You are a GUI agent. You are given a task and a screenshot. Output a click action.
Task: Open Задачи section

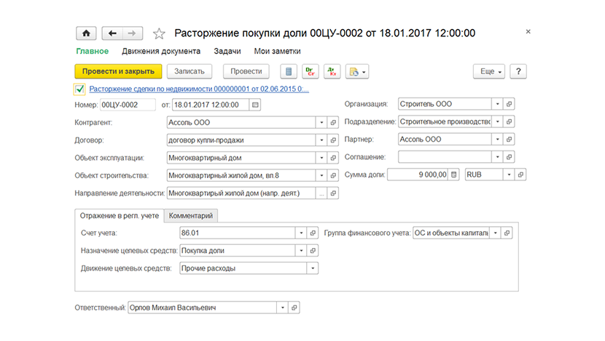[227, 51]
